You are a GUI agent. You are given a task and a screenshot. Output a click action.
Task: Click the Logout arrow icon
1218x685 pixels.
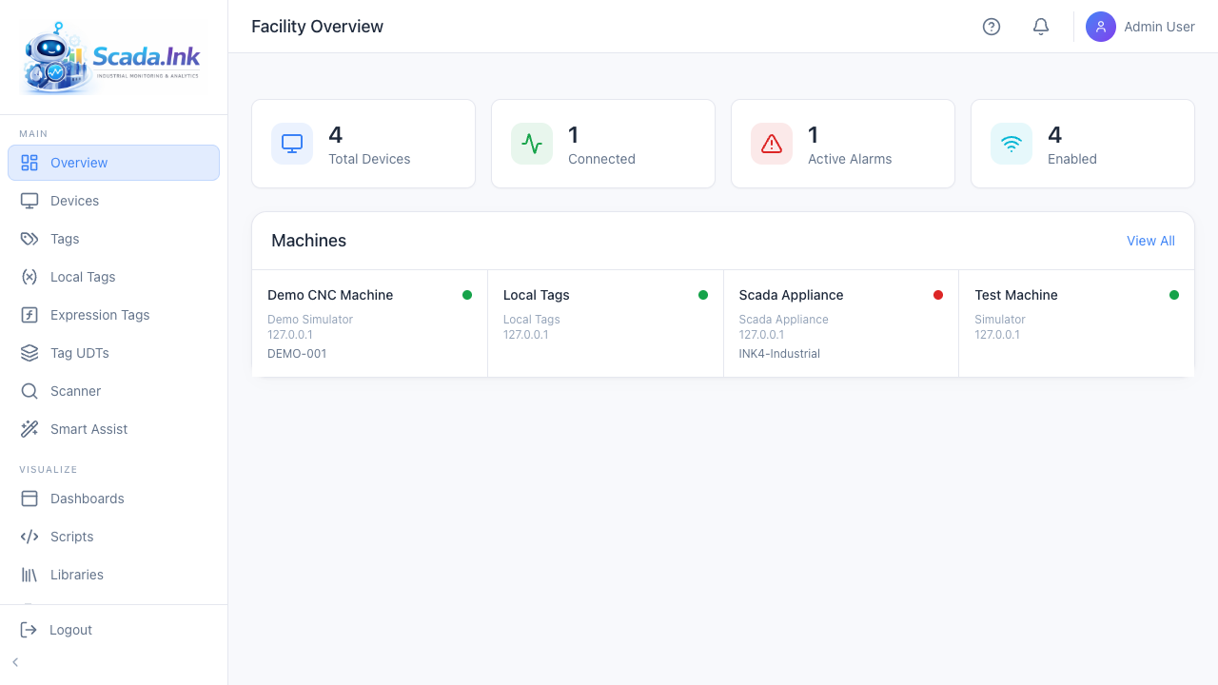(x=29, y=630)
